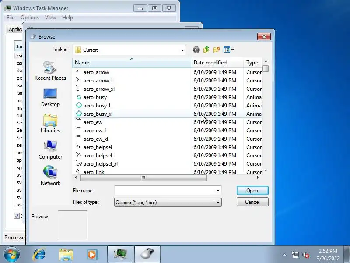
Task: Sort files by Type column header
Action: click(x=252, y=63)
